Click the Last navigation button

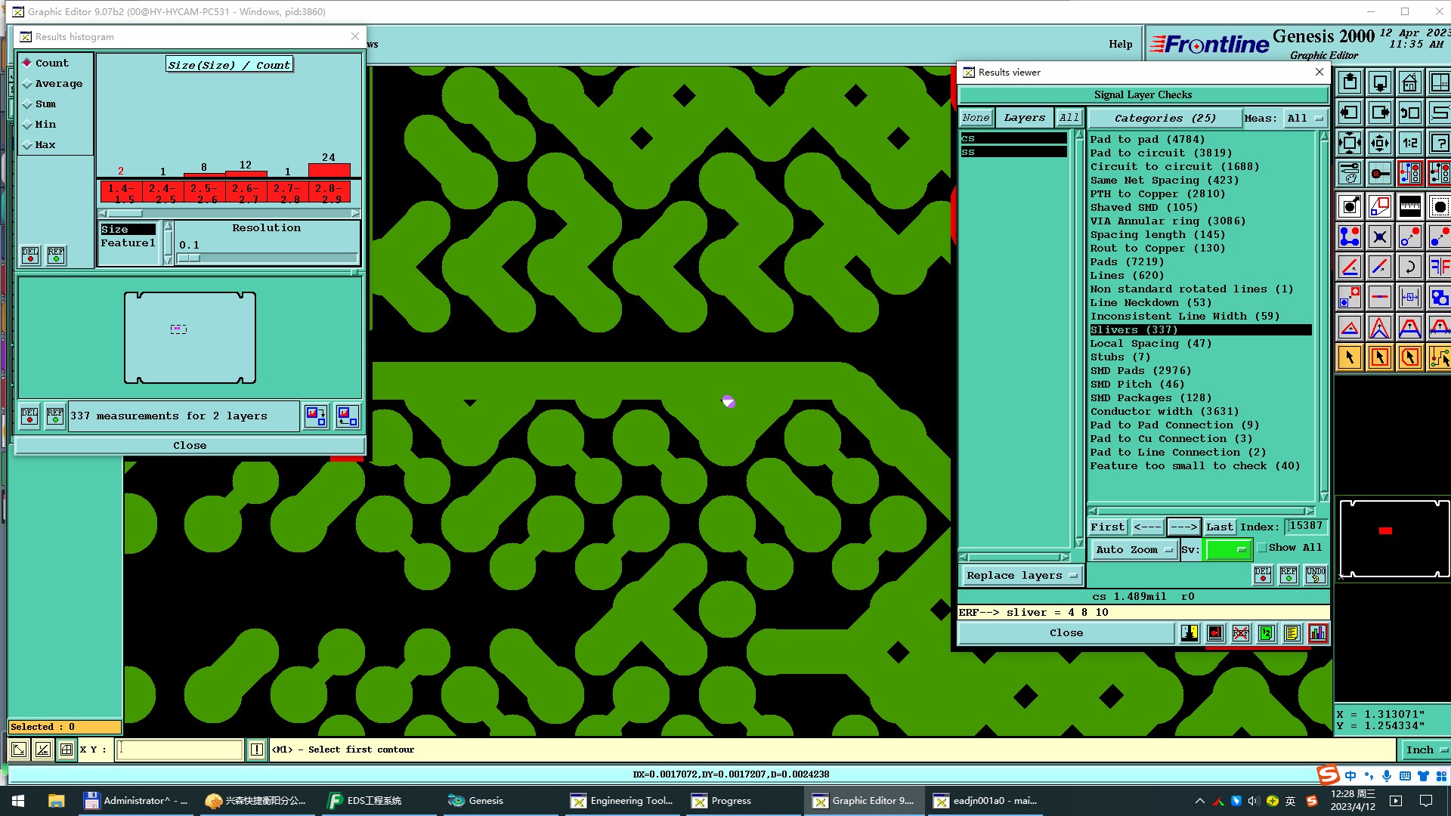tap(1219, 527)
